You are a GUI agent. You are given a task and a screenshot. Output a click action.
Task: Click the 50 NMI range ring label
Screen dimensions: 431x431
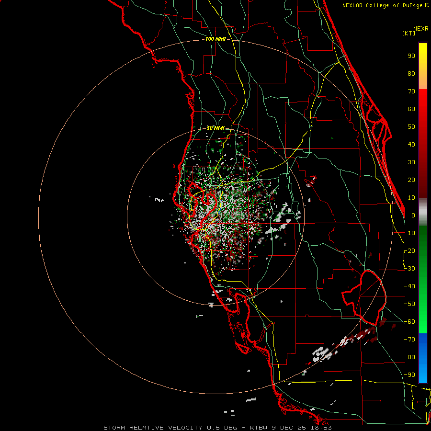tap(215, 128)
